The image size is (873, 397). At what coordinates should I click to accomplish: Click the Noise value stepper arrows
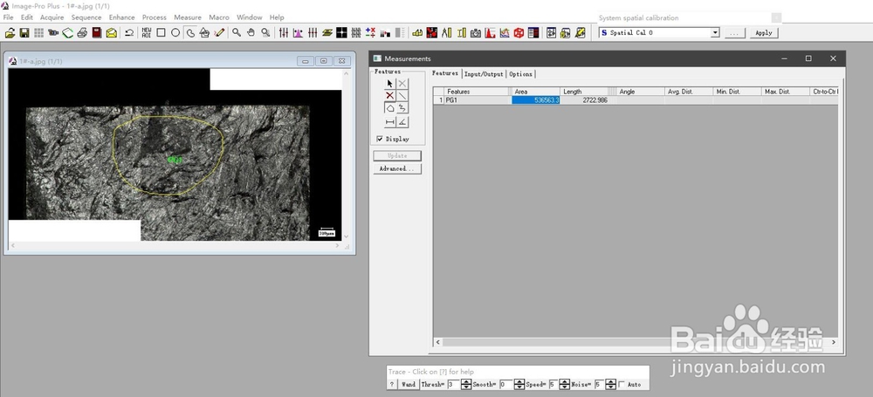coord(611,384)
